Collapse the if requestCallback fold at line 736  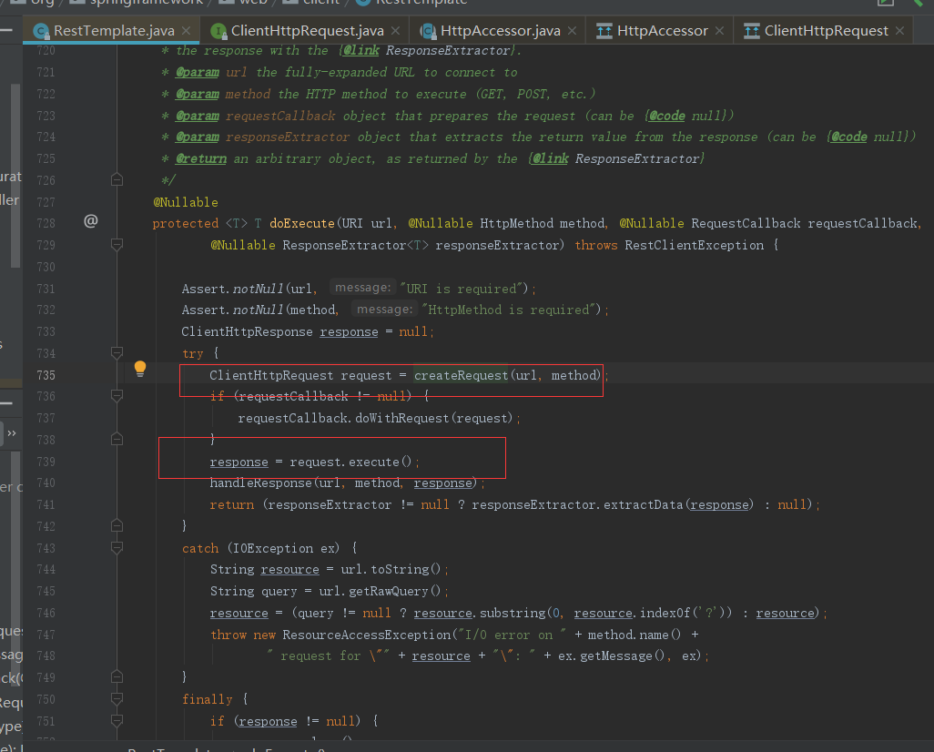tap(117, 396)
